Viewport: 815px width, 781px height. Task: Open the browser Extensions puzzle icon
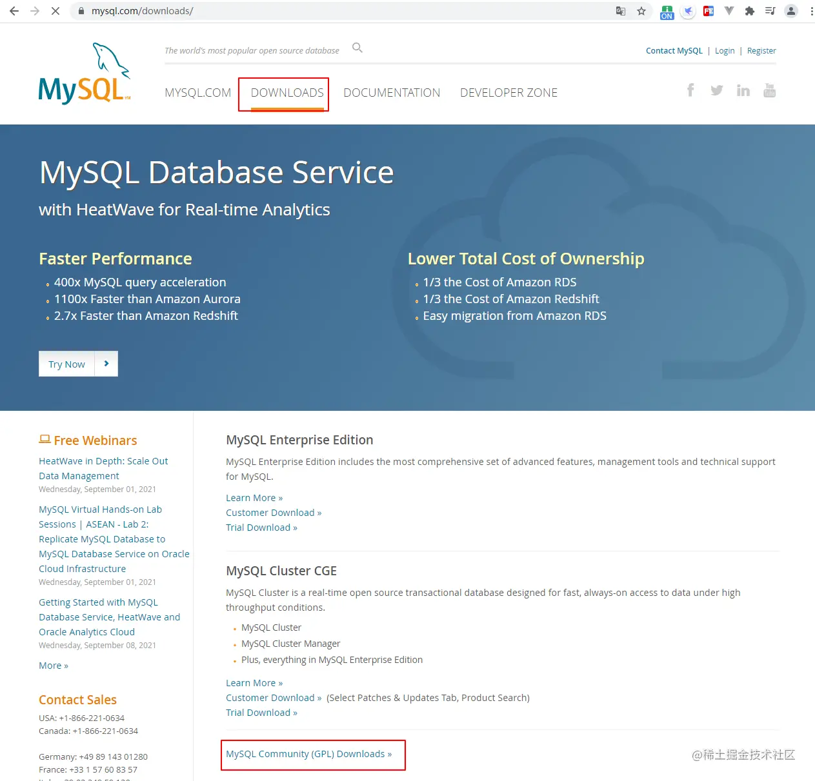[750, 11]
